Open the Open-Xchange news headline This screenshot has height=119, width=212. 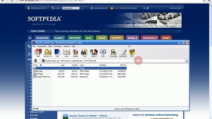coord(77,31)
